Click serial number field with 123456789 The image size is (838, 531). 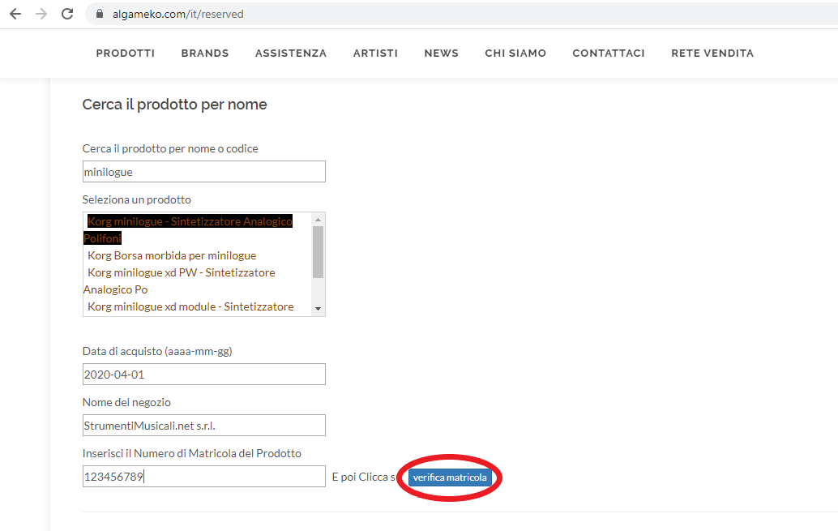203,476
